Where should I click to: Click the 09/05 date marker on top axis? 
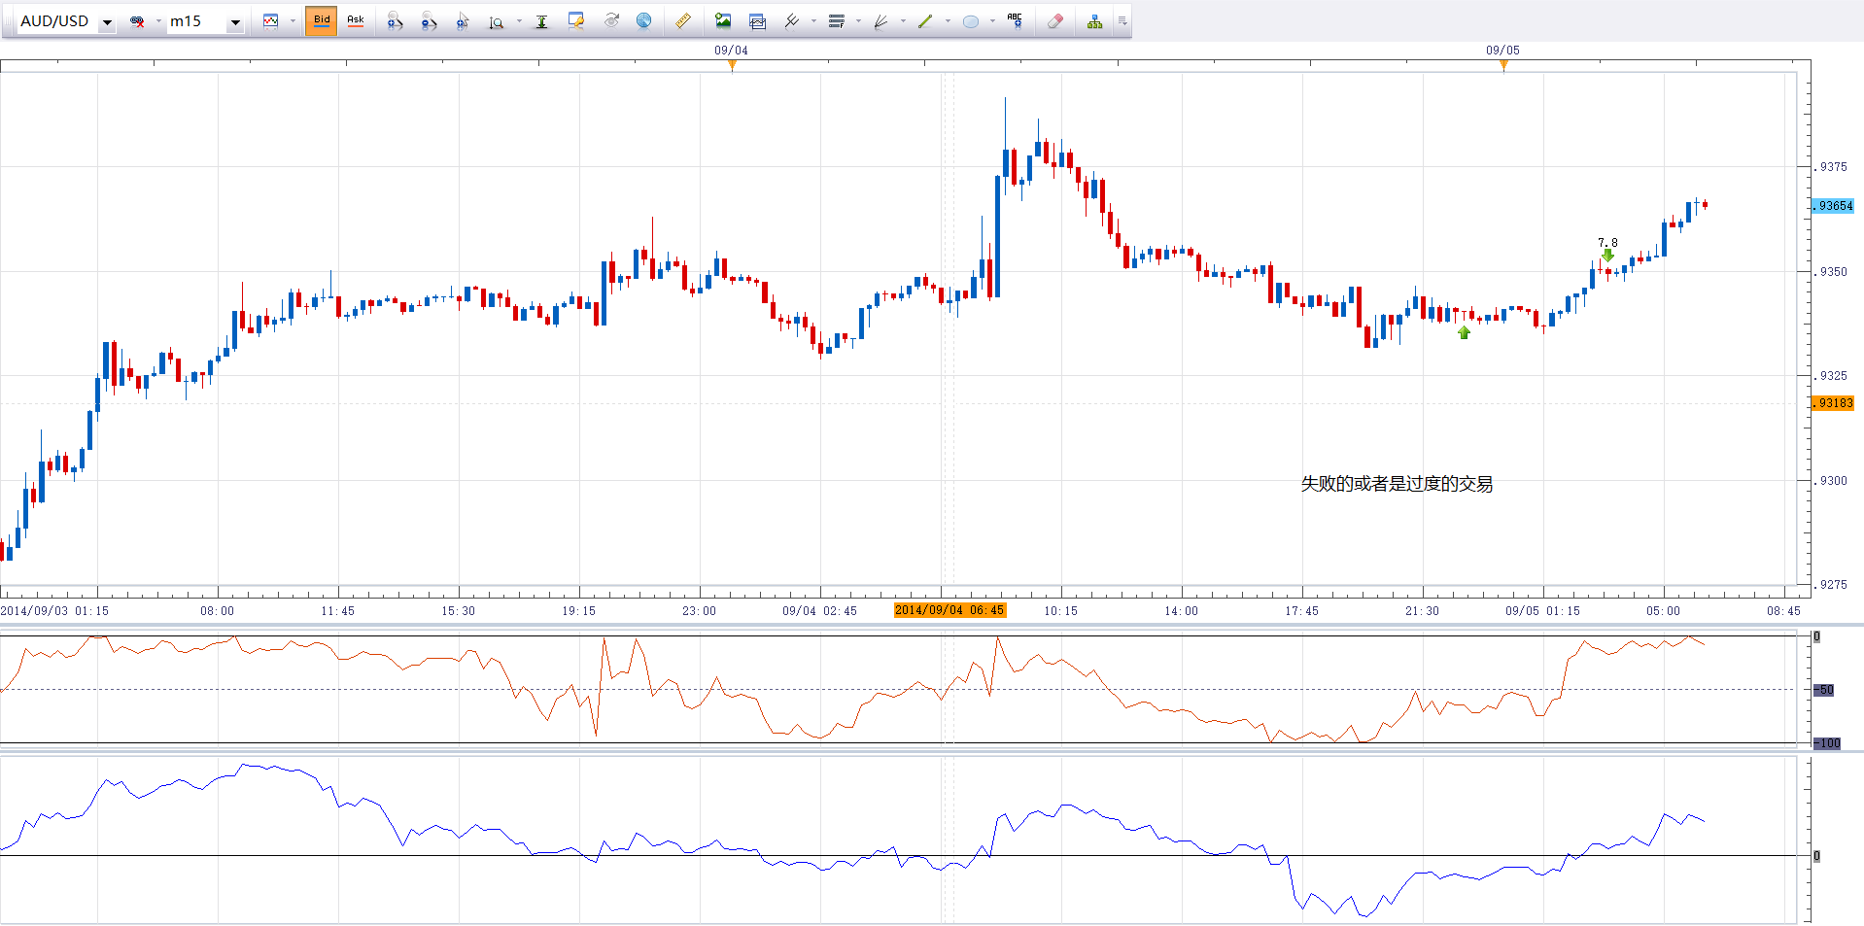click(1502, 51)
